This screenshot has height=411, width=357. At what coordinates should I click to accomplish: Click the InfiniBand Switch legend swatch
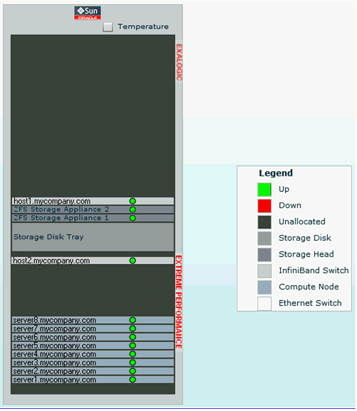tap(264, 271)
